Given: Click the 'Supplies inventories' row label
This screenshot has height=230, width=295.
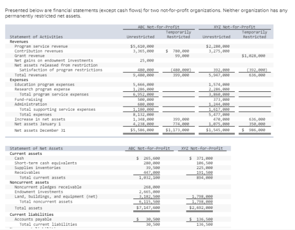Looking at the screenshot, I should coord(37,168).
